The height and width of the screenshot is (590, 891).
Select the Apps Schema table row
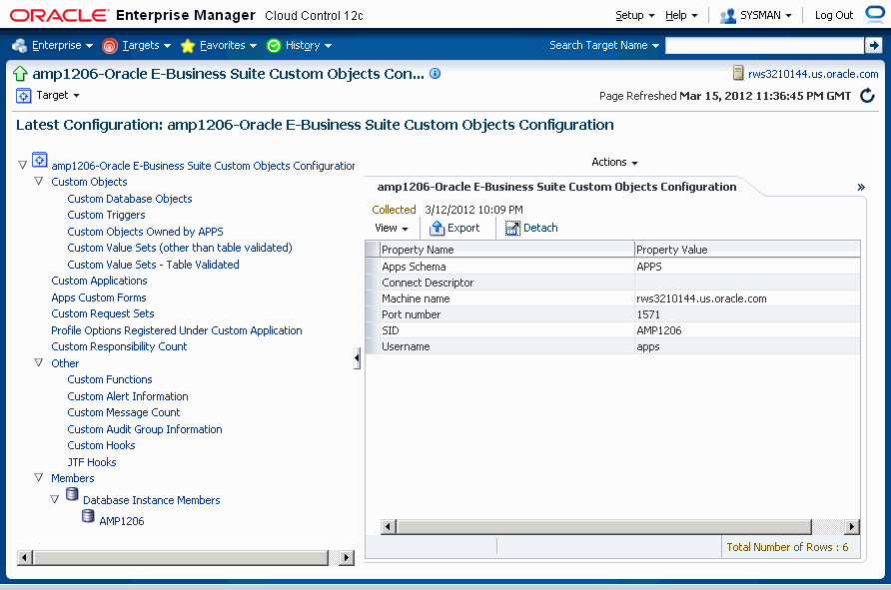click(x=612, y=267)
